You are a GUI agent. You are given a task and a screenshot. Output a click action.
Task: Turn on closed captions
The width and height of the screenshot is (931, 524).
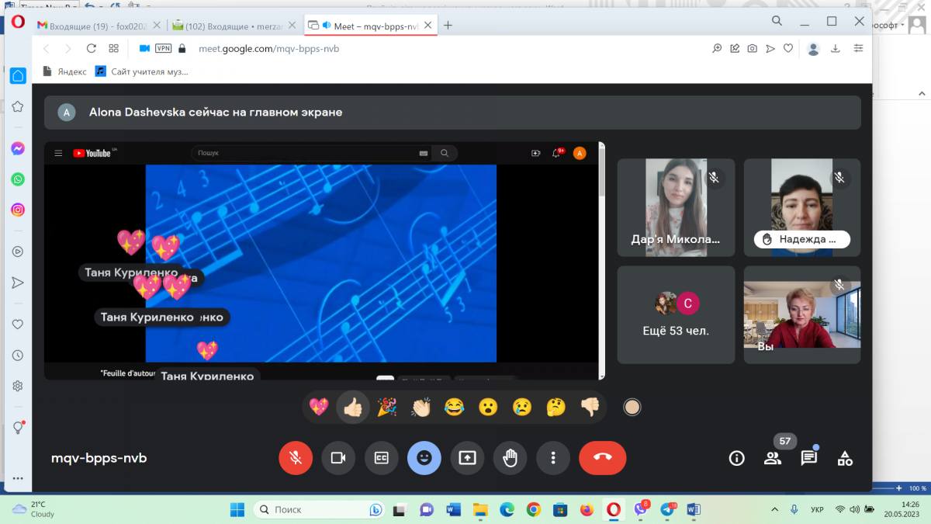[381, 458]
